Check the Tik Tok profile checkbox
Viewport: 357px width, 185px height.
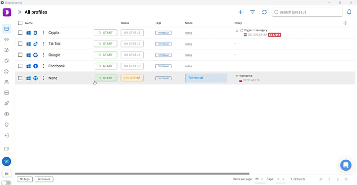click(x=20, y=44)
